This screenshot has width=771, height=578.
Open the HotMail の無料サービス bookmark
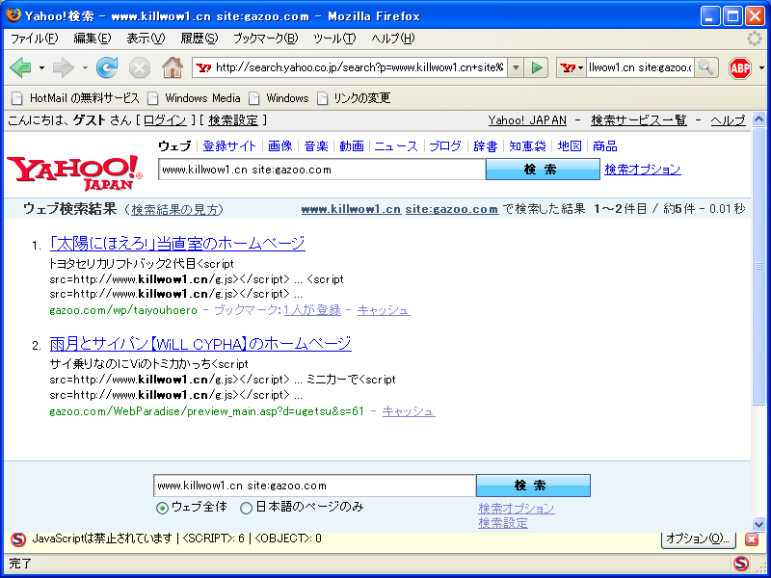click(76, 98)
